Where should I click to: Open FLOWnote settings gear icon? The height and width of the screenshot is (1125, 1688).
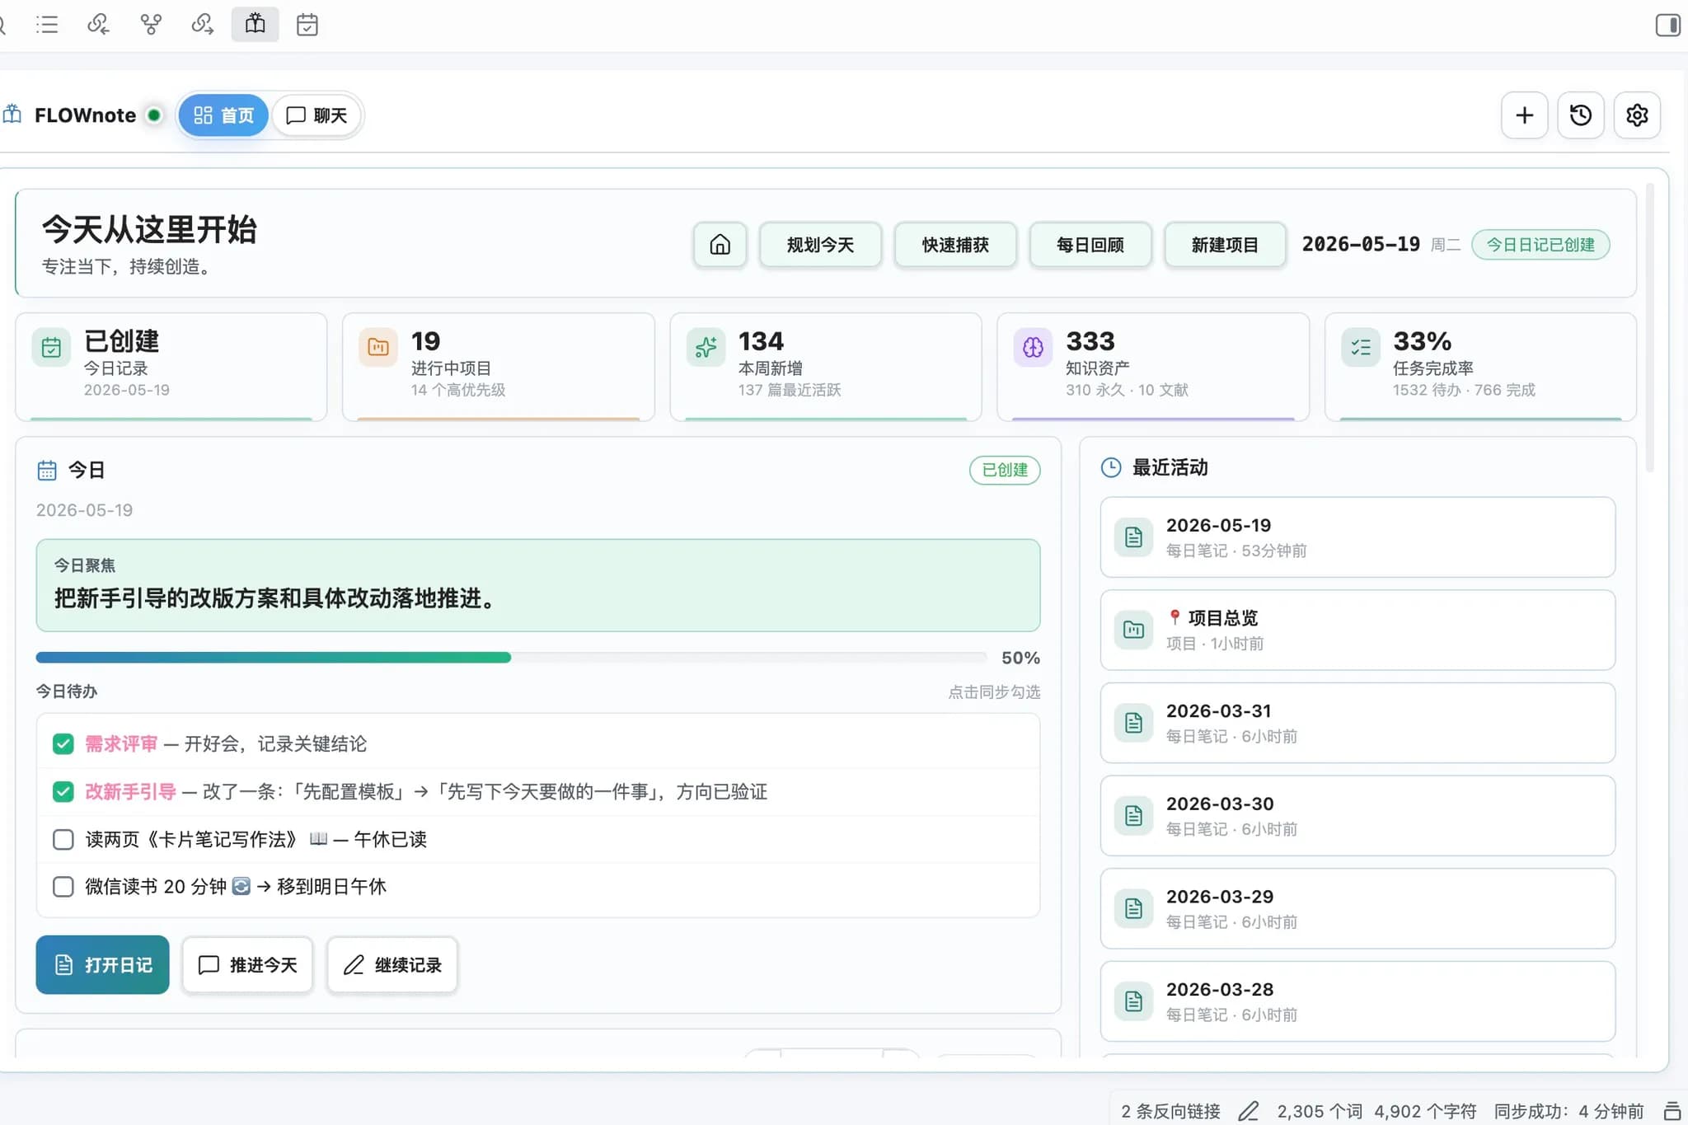(x=1637, y=115)
